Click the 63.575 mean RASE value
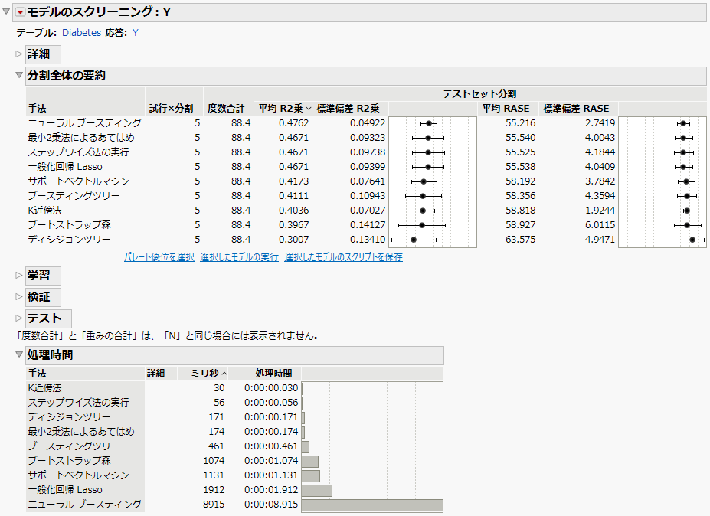Image resolution: width=710 pixels, height=516 pixels. [x=520, y=239]
